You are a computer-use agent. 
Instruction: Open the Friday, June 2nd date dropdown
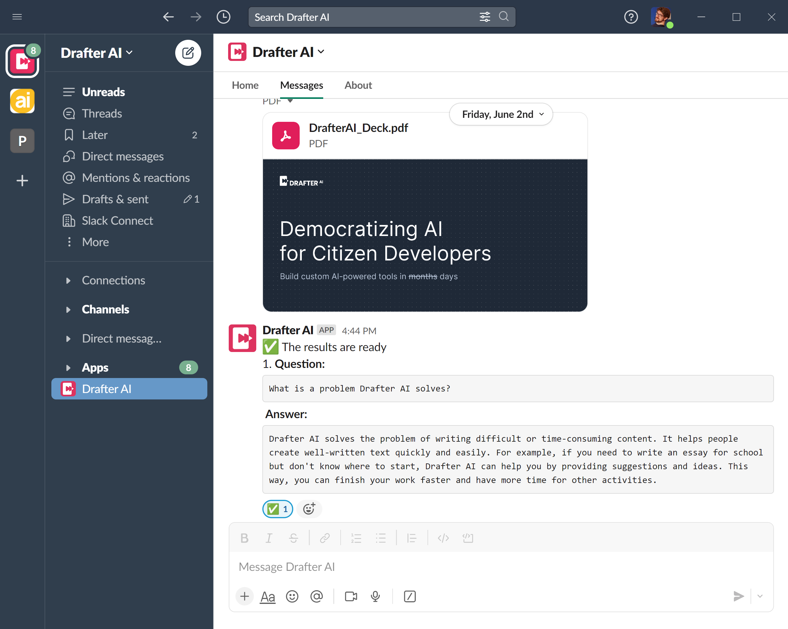pyautogui.click(x=501, y=114)
